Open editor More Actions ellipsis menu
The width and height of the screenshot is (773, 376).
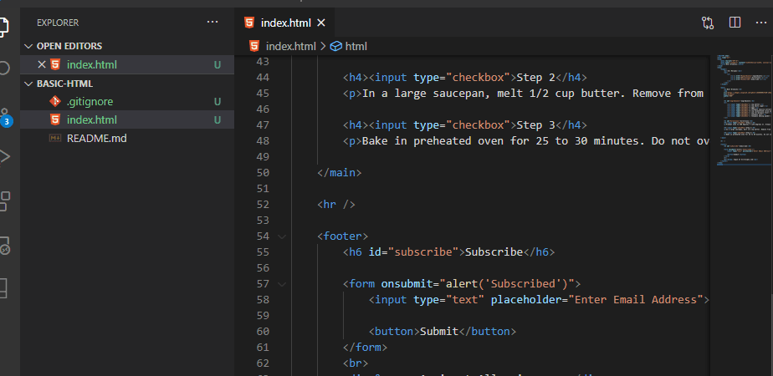click(x=762, y=23)
